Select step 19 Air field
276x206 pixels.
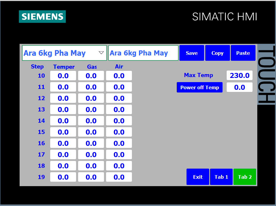click(x=119, y=177)
